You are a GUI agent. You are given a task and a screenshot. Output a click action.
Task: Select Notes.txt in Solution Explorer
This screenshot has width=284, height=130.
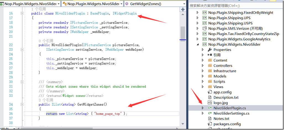(221, 119)
